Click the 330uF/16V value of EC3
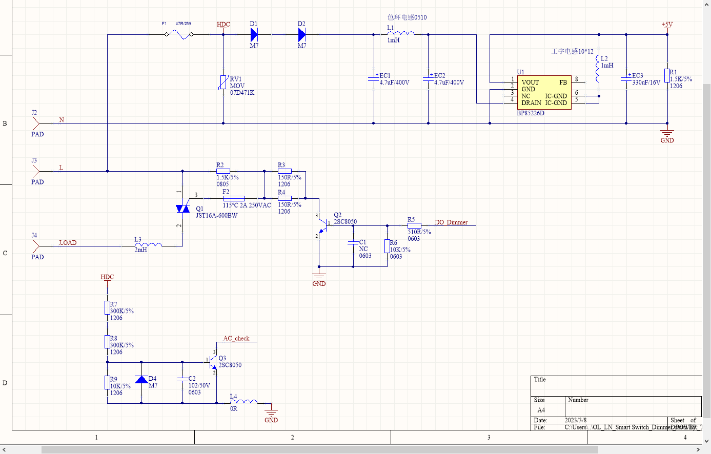 coord(646,82)
